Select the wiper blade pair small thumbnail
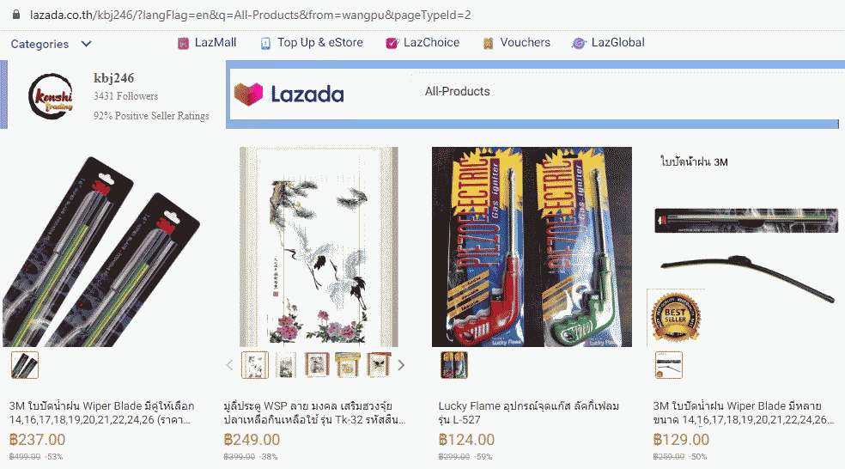 click(x=25, y=365)
